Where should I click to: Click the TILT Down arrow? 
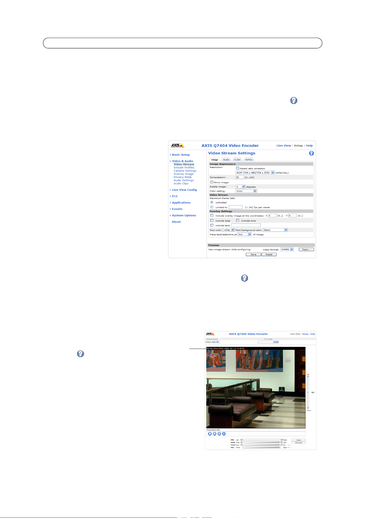[308, 408]
